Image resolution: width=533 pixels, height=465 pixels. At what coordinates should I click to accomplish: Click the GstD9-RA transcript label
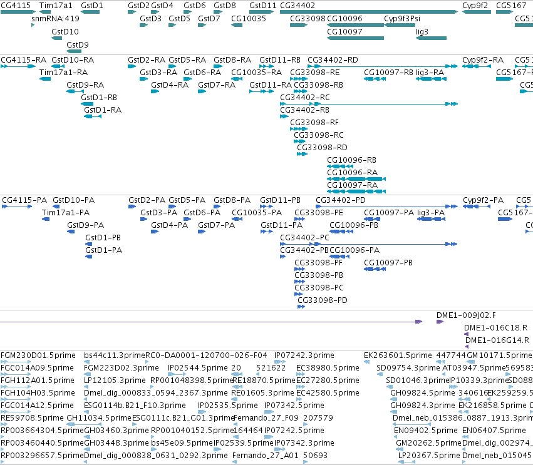(x=85, y=85)
